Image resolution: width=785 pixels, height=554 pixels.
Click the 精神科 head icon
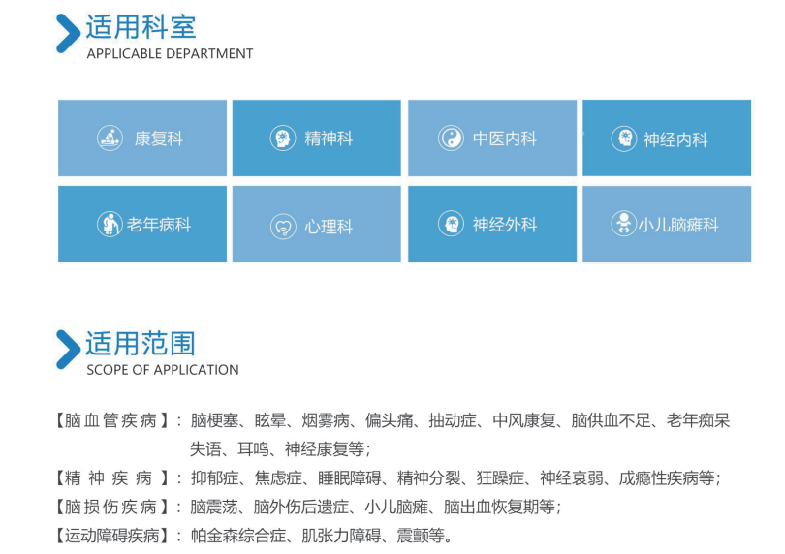point(282,138)
